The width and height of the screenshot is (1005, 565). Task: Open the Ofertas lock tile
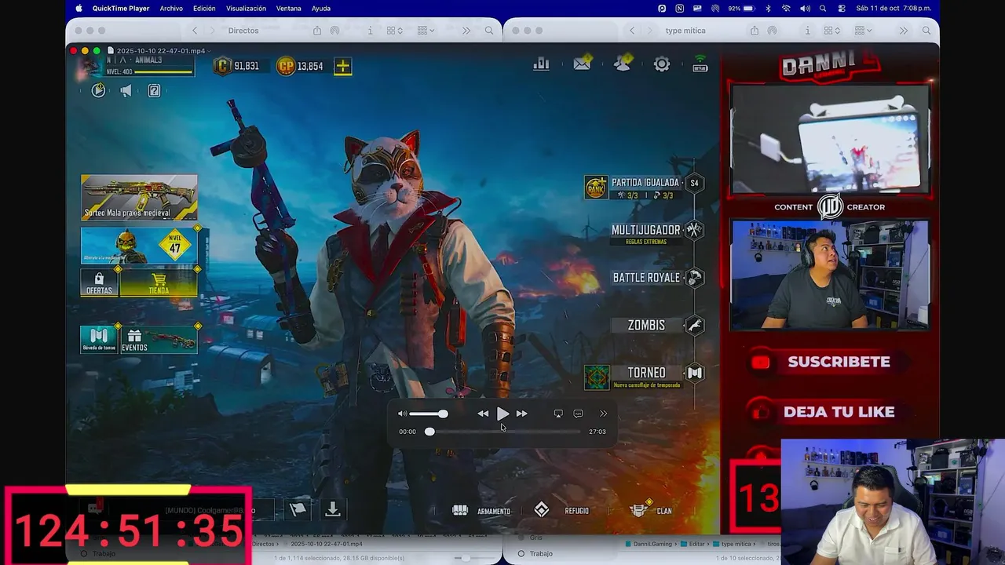99,283
